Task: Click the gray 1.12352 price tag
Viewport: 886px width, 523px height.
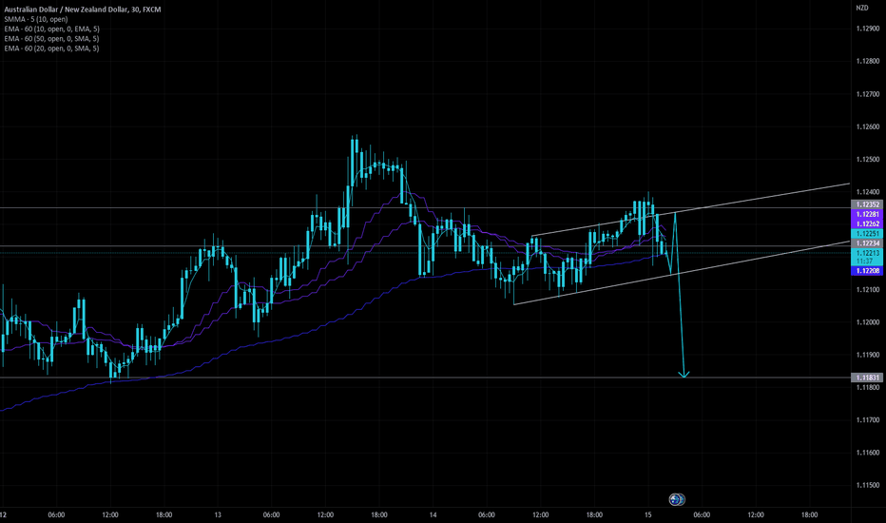Action: coord(867,204)
